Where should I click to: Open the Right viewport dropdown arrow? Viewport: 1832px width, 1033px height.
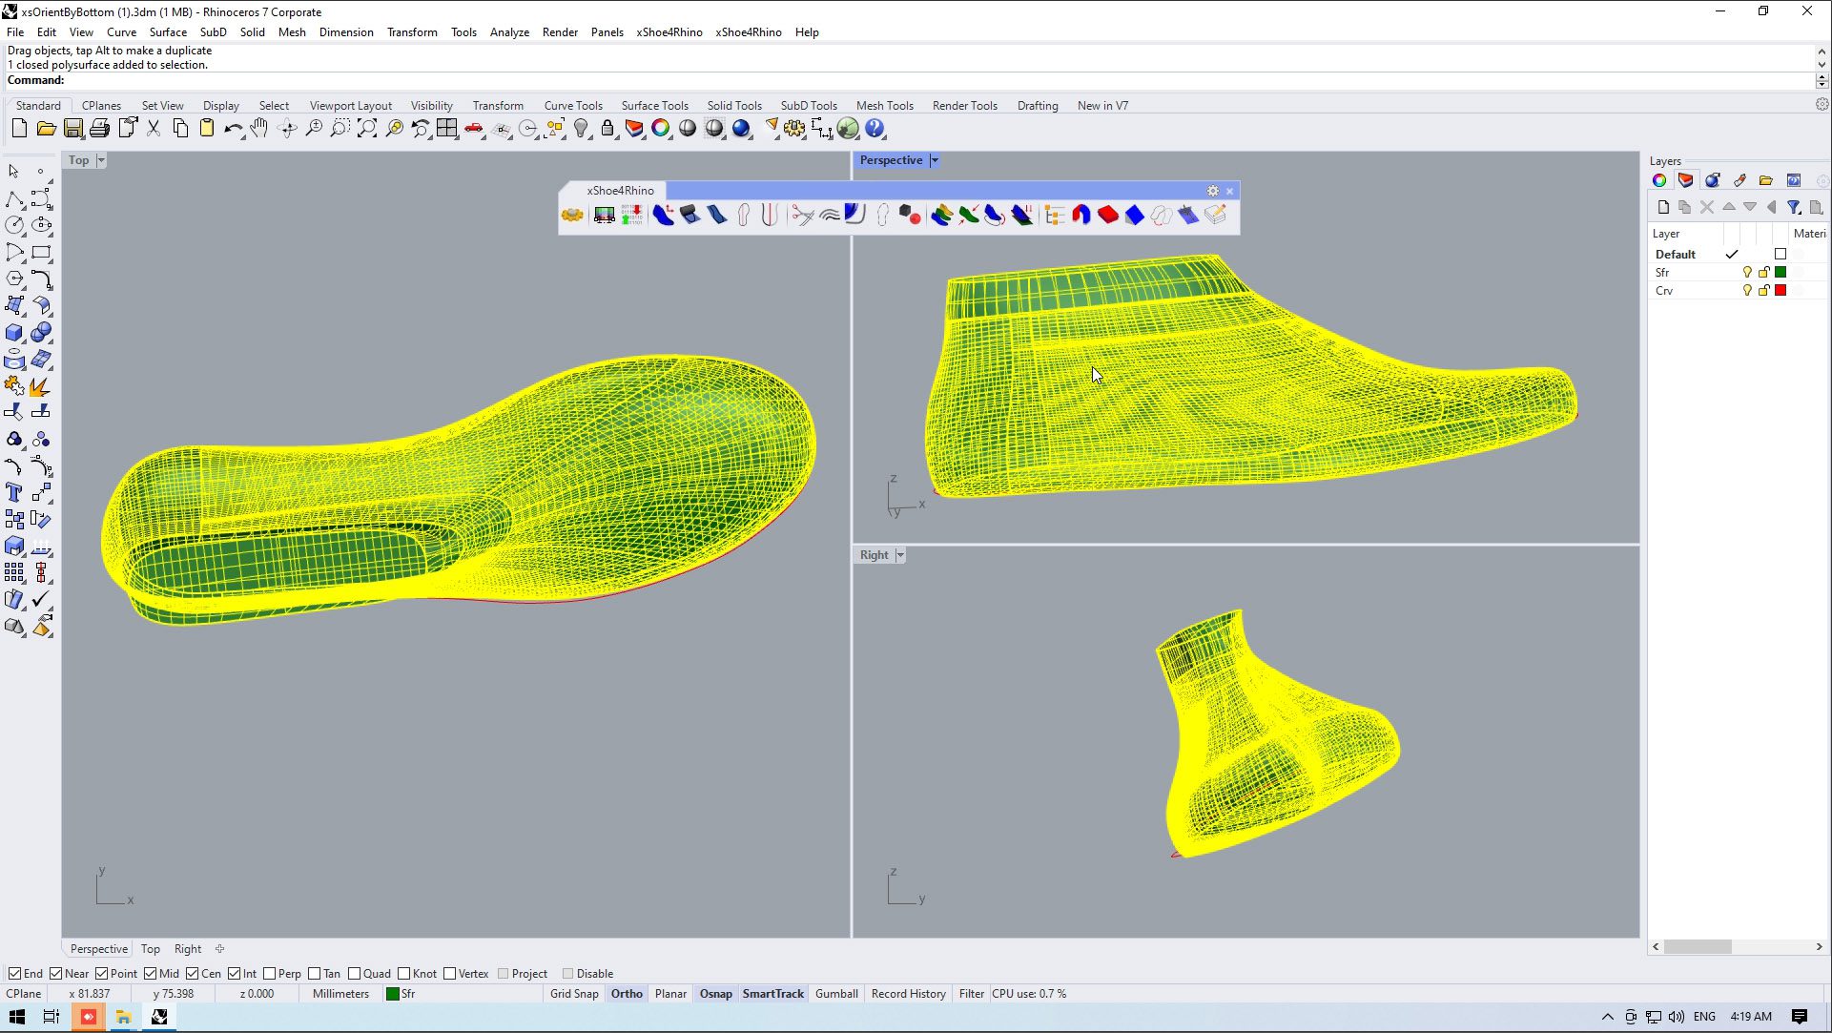pyautogui.click(x=900, y=555)
